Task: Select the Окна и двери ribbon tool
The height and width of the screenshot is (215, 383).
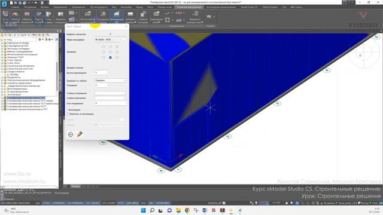Action: [x=48, y=17]
